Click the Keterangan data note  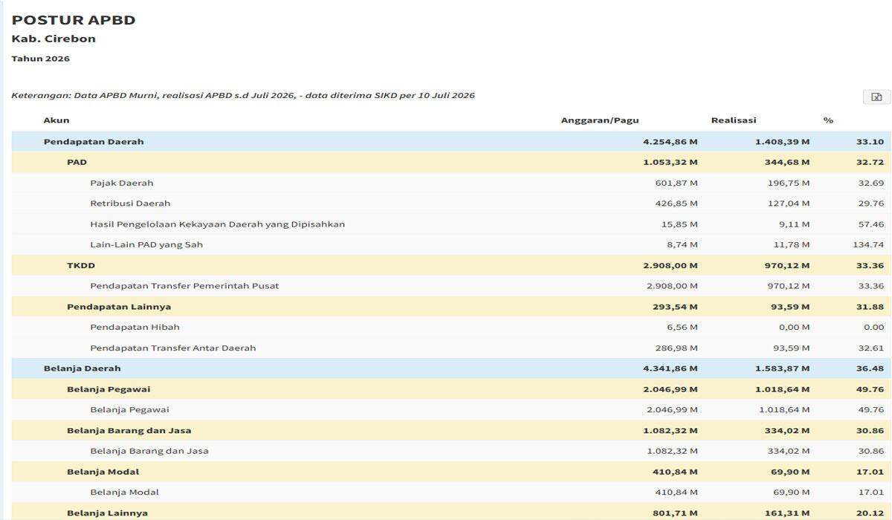(x=243, y=96)
